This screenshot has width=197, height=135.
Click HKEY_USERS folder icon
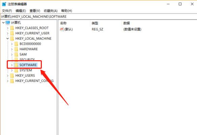[x=12, y=75]
